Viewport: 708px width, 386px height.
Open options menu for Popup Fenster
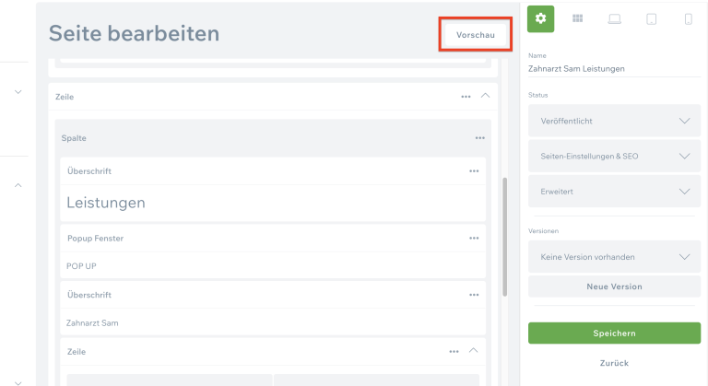tap(474, 238)
